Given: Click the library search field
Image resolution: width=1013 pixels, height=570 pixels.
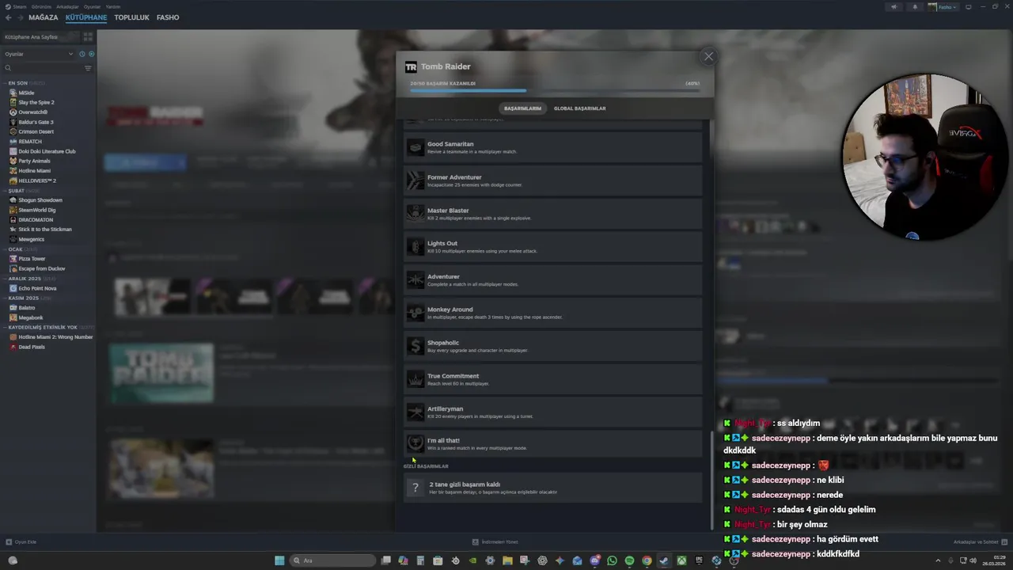Looking at the screenshot, I should 42,68.
